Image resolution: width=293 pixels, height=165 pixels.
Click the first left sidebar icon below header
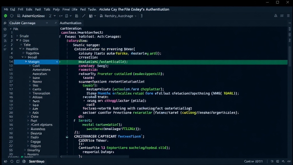click(5, 29)
